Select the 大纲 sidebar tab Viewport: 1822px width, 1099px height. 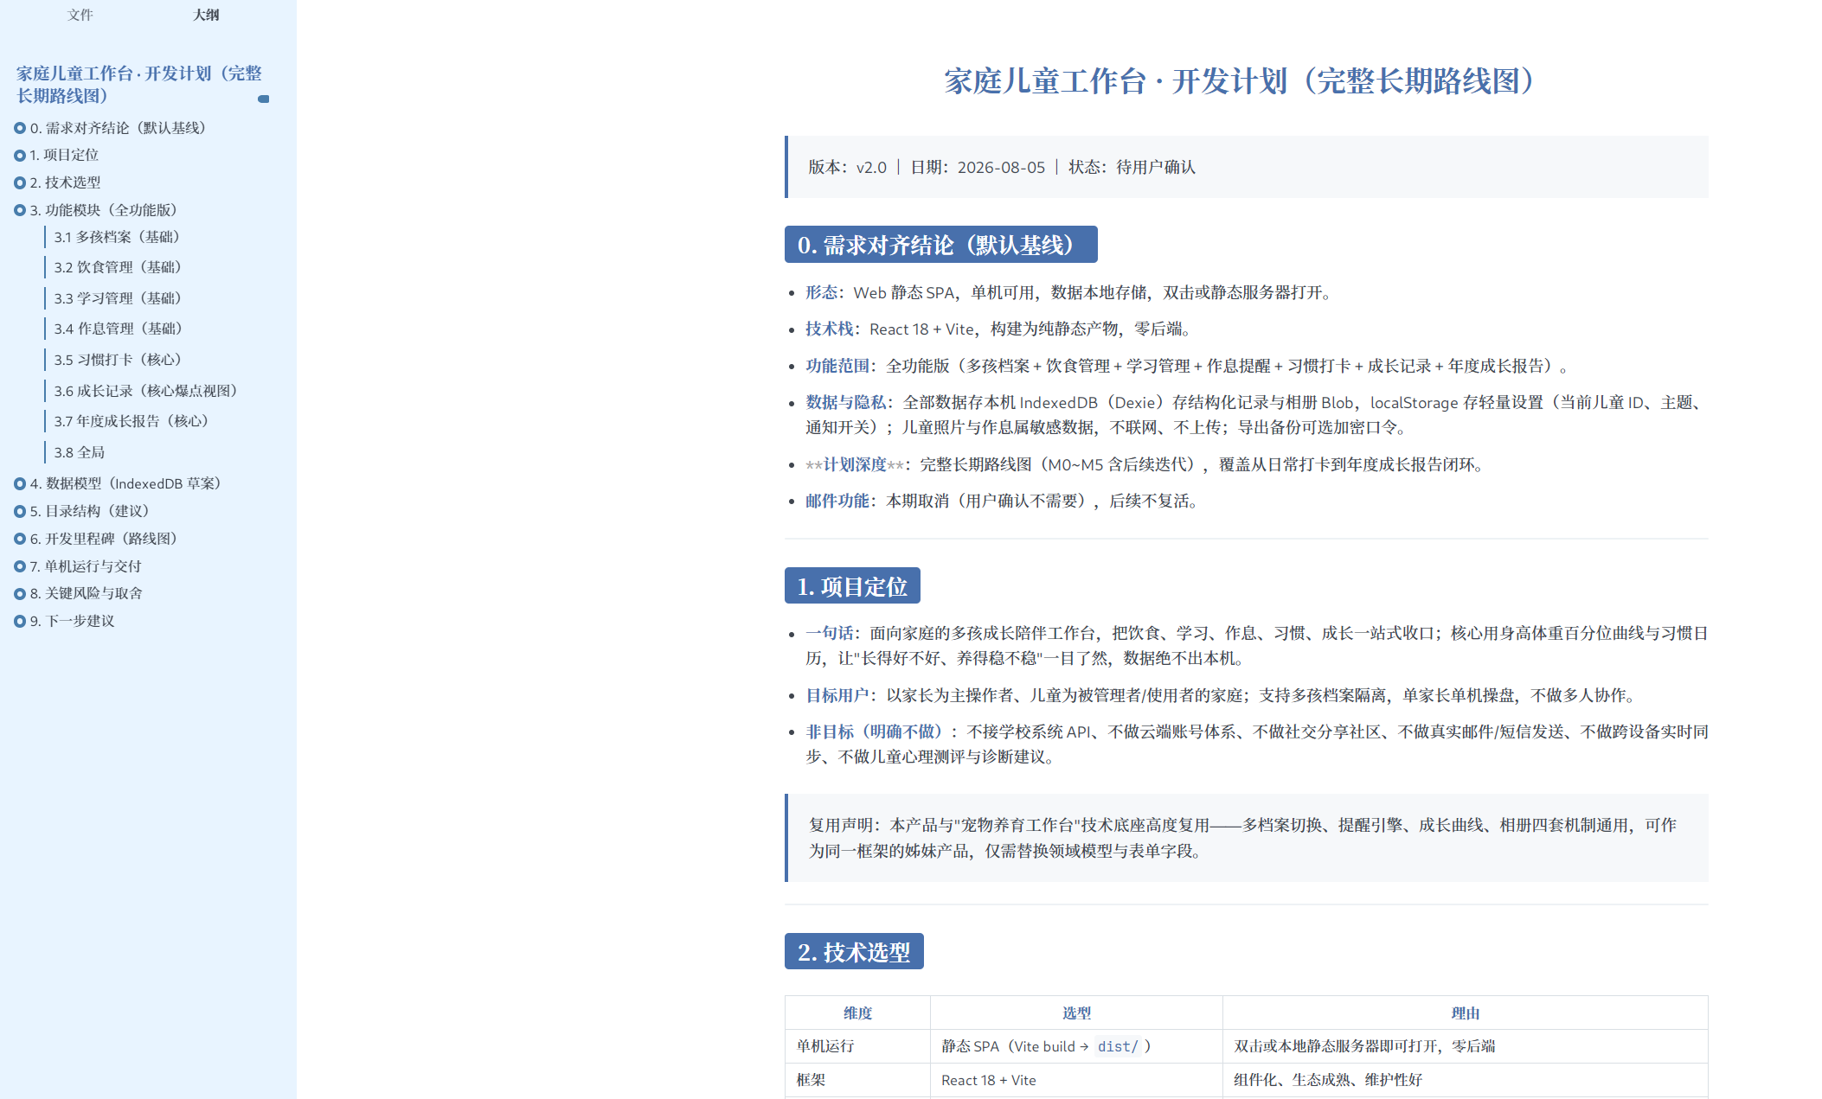[x=206, y=15]
